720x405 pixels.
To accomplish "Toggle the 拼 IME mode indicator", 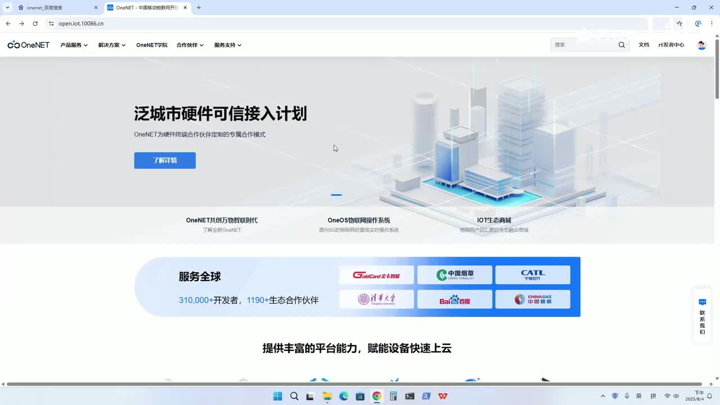I will click(653, 396).
